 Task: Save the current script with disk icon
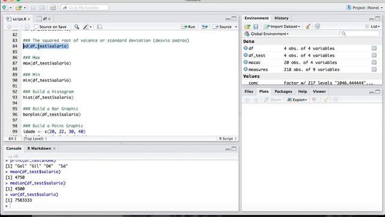click(x=27, y=27)
